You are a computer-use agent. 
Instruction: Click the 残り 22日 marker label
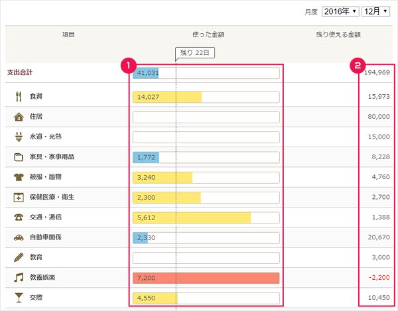click(196, 52)
